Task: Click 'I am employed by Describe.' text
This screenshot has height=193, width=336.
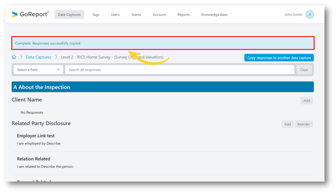Action: coord(39,143)
